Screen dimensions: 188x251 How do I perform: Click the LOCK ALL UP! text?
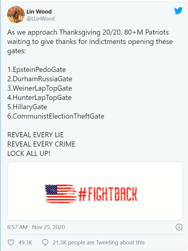click(29, 153)
